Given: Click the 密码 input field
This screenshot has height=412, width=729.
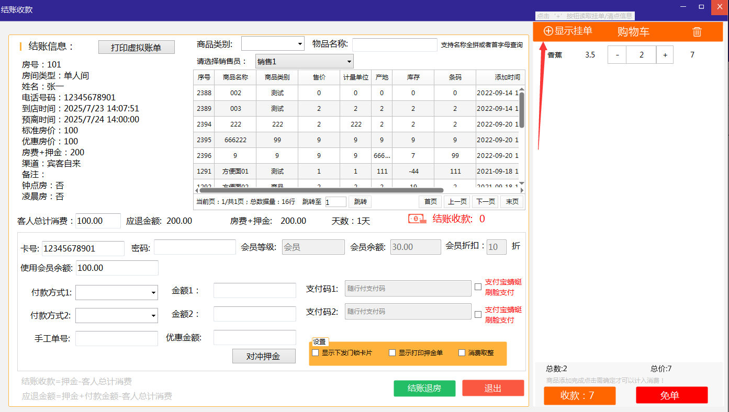Looking at the screenshot, I should (x=195, y=247).
